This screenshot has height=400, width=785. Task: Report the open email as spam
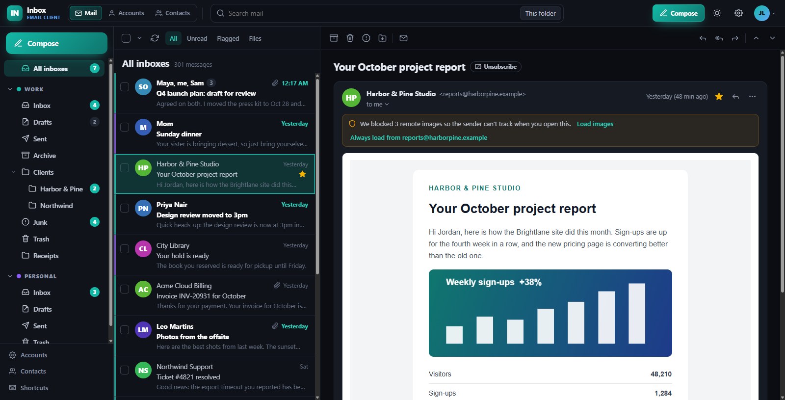coord(366,38)
